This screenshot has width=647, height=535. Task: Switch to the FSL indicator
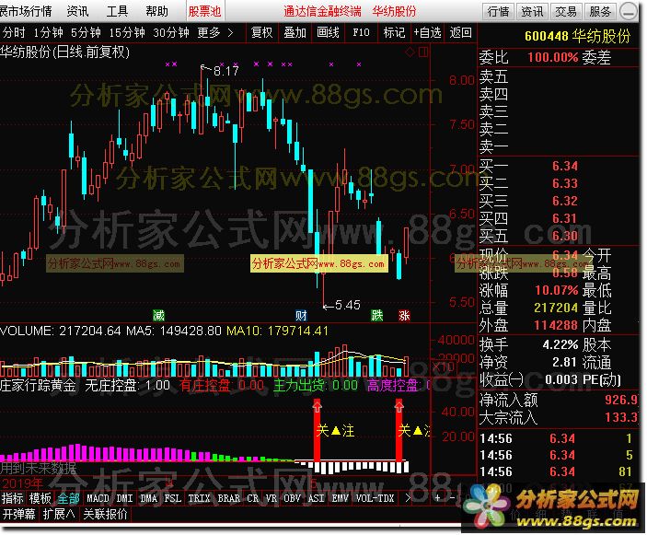(x=173, y=498)
